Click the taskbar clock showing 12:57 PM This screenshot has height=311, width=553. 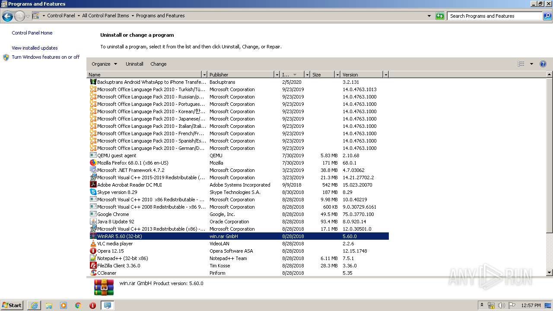point(531,305)
